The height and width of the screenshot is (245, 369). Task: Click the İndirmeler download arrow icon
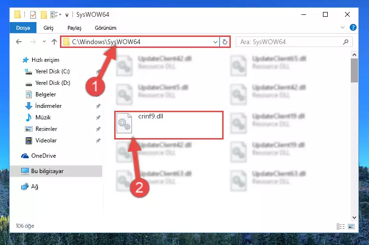29,106
